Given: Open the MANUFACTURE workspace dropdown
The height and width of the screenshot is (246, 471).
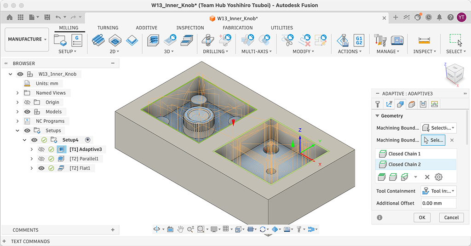Looking at the screenshot, I should click(27, 40).
